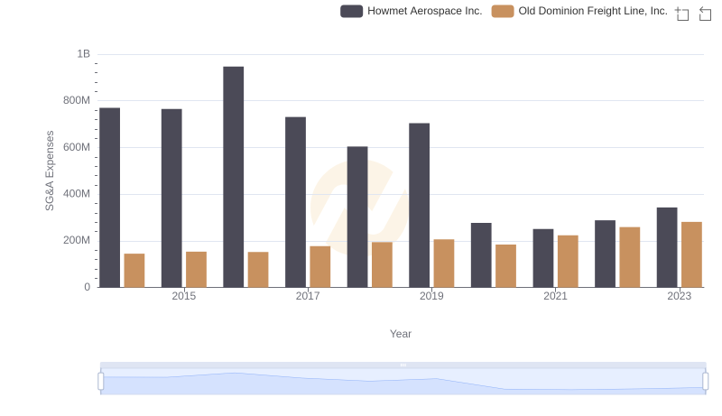Click the 2015 x-axis label
The height and width of the screenshot is (416, 722).
point(184,296)
